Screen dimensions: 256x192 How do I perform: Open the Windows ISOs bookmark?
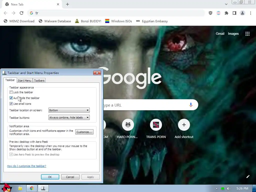[x=118, y=21]
